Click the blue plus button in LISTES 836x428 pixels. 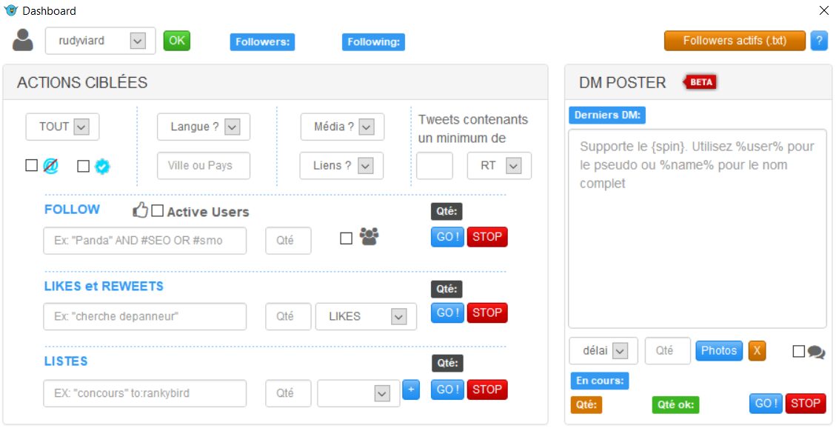411,389
